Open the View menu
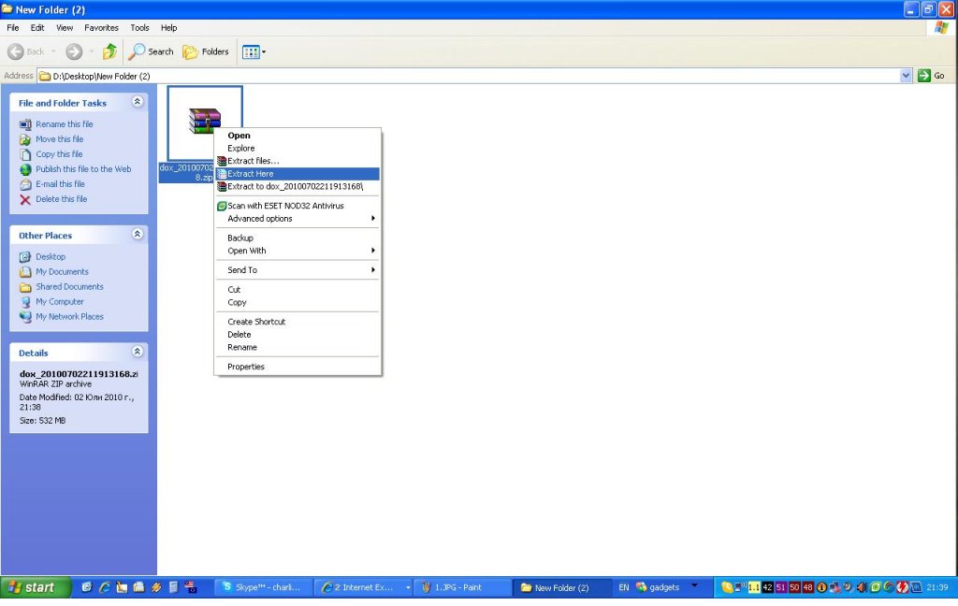This screenshot has height=606, width=958. click(65, 27)
